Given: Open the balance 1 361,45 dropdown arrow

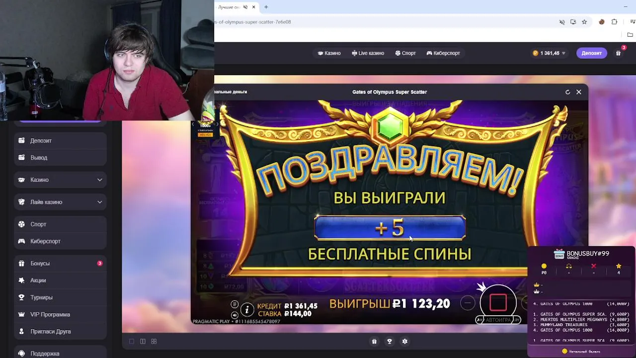Looking at the screenshot, I should click(563, 53).
